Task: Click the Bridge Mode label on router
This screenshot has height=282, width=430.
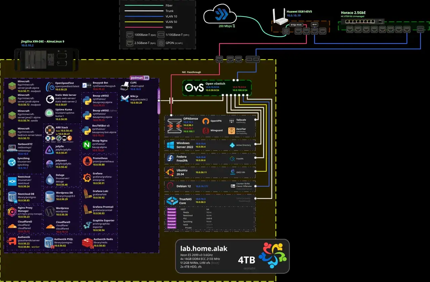Action: [x=296, y=25]
